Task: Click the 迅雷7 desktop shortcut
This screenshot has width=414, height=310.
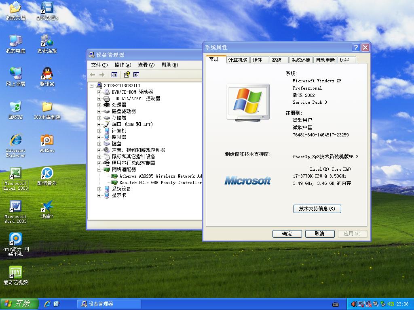Action: point(47,209)
